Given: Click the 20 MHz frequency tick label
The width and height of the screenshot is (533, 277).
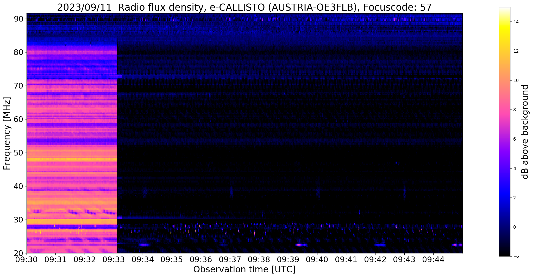Looking at the screenshot, I should [19, 253].
